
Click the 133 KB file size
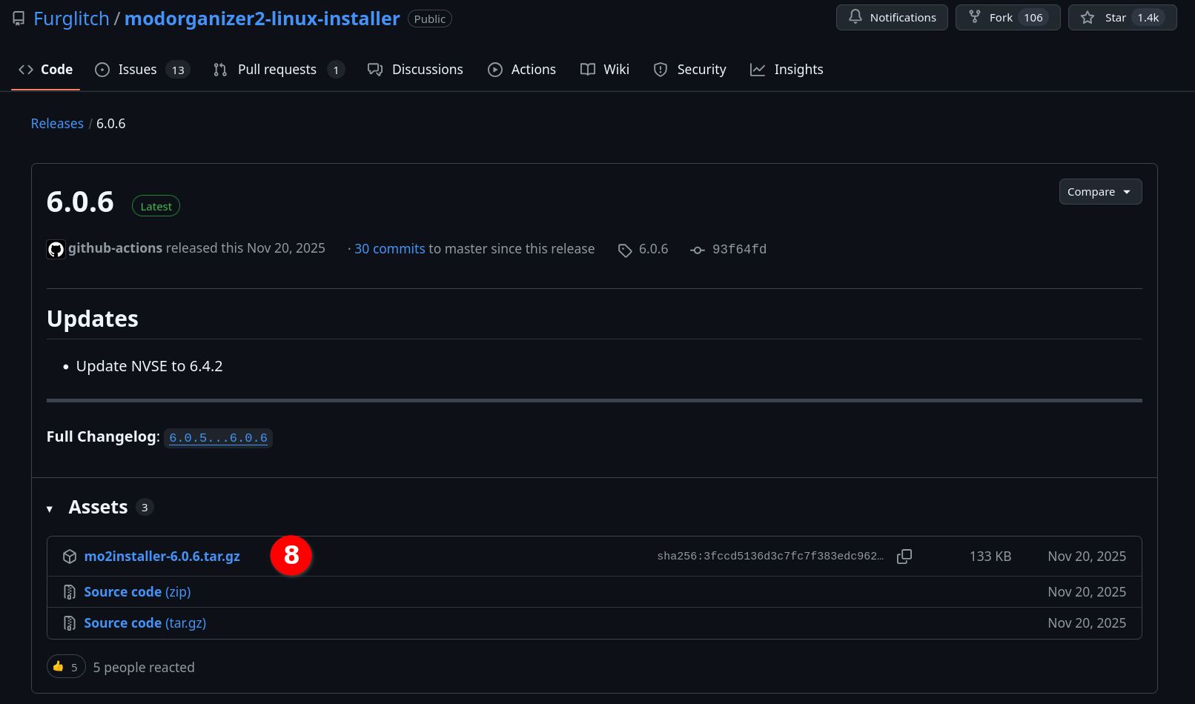990,557
